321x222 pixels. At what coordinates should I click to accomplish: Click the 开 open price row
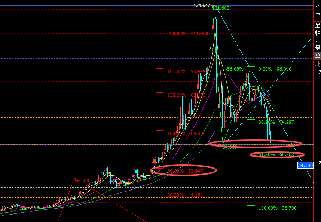point(317,40)
